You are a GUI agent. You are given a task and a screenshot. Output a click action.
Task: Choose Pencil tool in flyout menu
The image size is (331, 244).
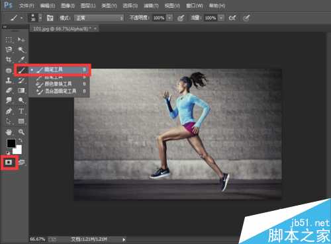(59, 77)
